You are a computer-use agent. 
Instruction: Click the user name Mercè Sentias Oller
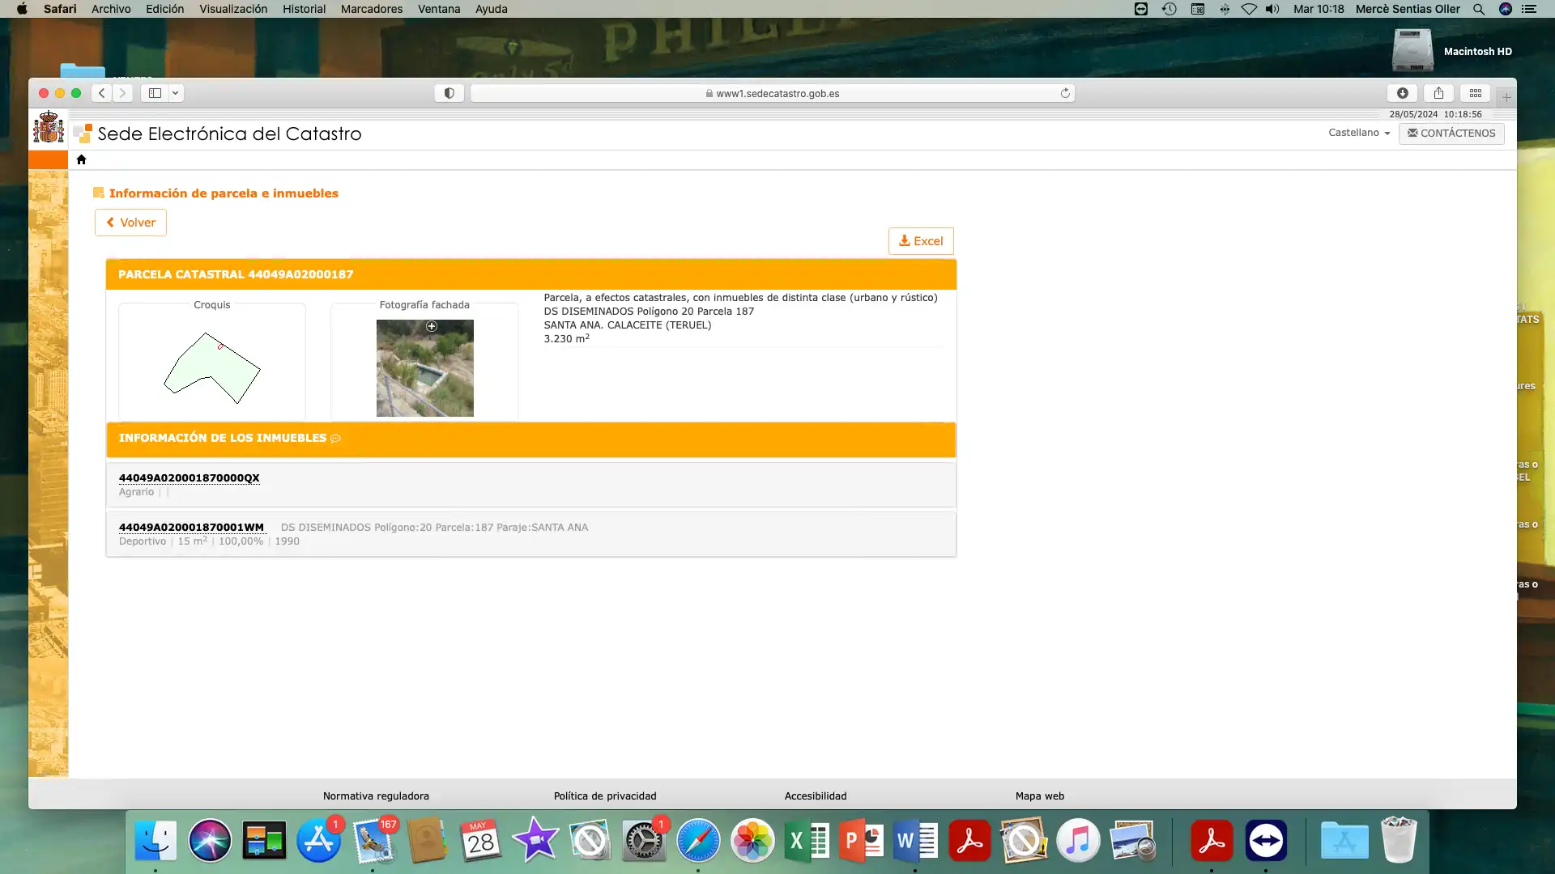coord(1408,9)
